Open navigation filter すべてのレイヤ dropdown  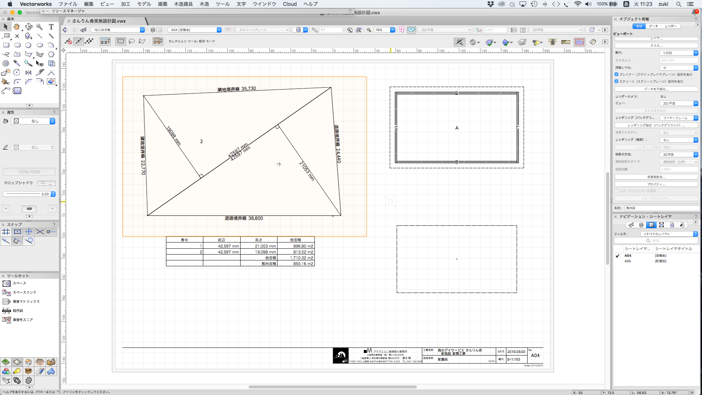click(x=669, y=234)
